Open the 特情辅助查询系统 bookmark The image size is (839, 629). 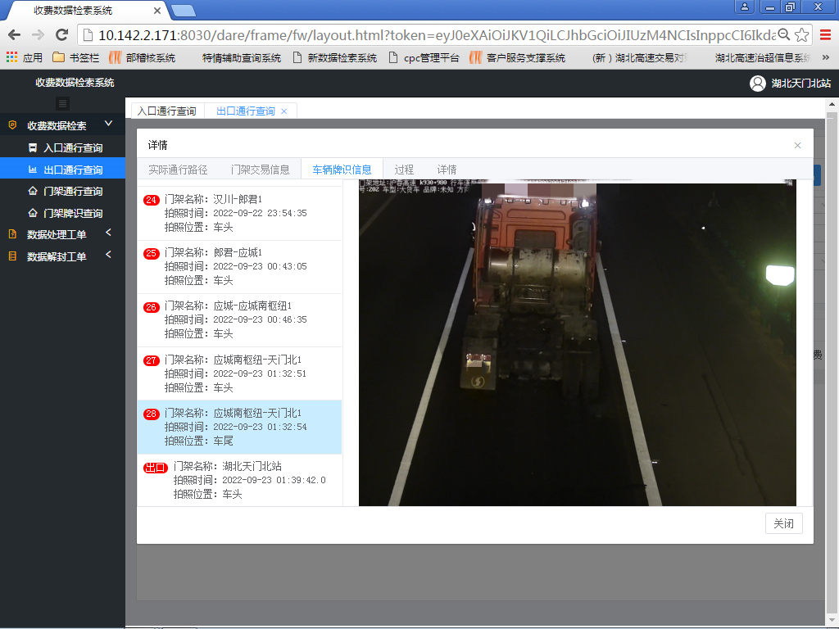tap(242, 58)
